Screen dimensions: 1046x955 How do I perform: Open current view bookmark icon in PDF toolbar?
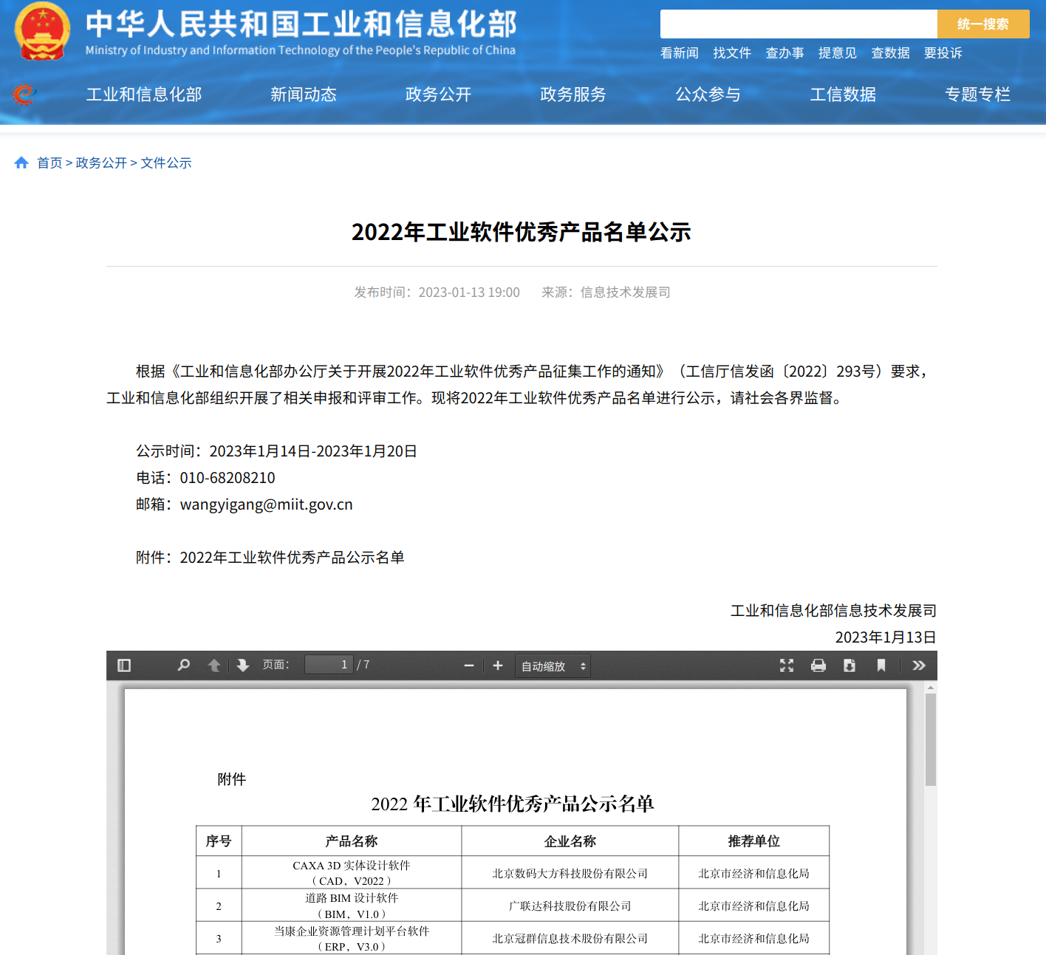[880, 665]
